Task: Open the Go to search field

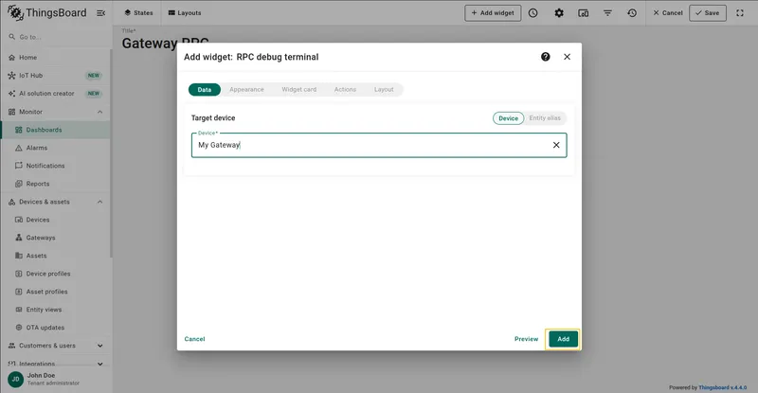Action: [x=56, y=37]
